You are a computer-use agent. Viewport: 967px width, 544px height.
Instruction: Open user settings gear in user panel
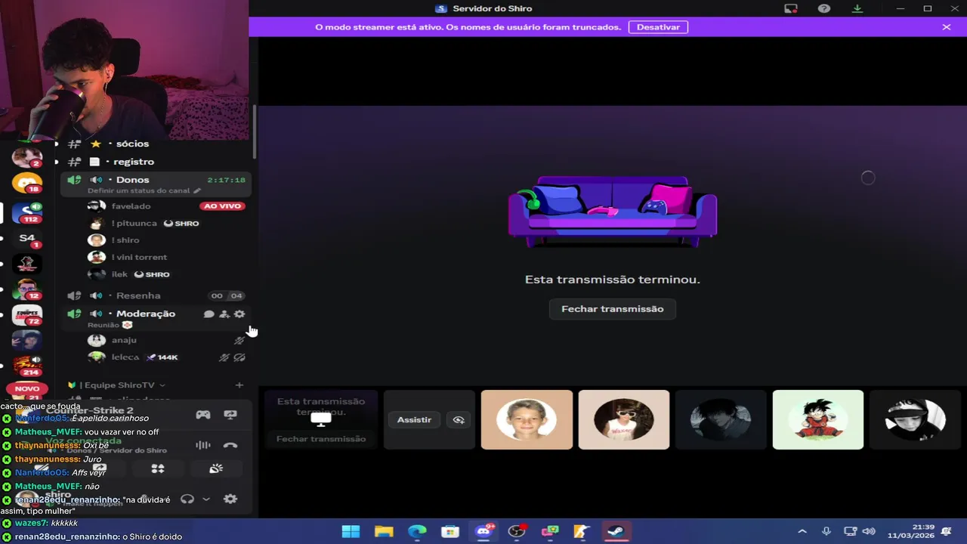(x=230, y=499)
